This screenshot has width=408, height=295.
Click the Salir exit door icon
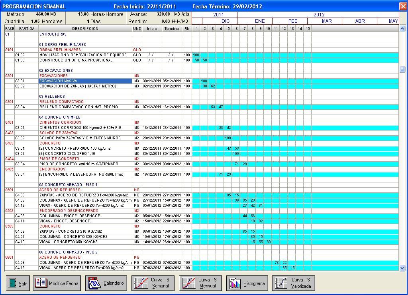12,283
